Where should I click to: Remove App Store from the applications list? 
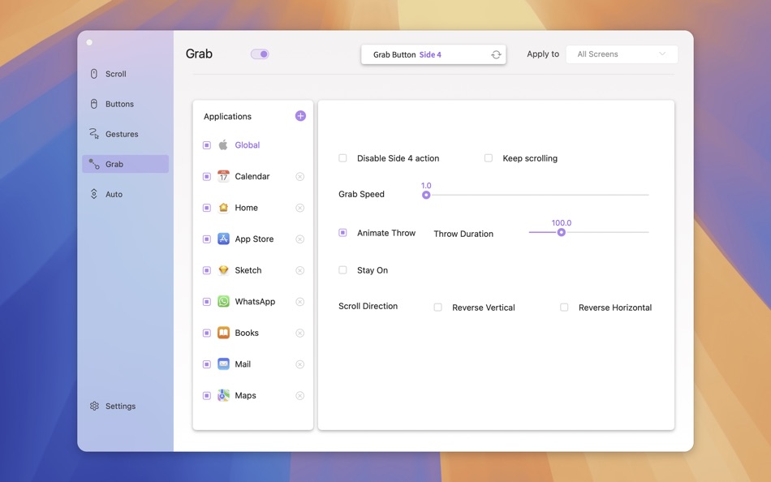pos(300,239)
